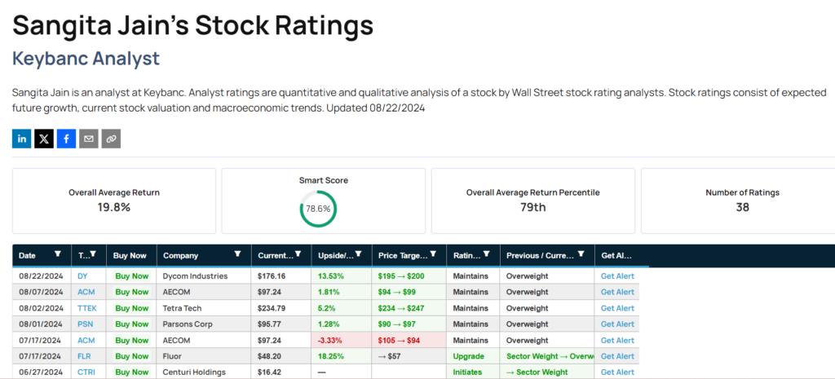Screen dimensions: 835x379
Task: Click the Smart Score 78.6% gauge
Action: pyautogui.click(x=319, y=209)
